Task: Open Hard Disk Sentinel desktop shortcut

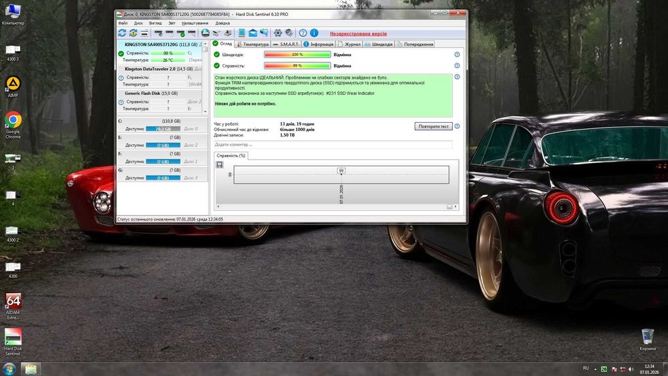Action: [x=13, y=342]
